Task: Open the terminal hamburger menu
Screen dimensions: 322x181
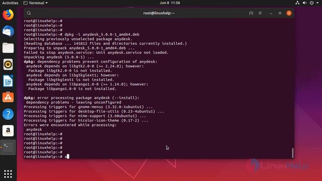Action: point(260,13)
